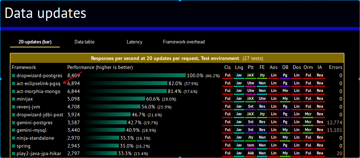
Task: Click the Cls column header
Action: [x=228, y=67]
